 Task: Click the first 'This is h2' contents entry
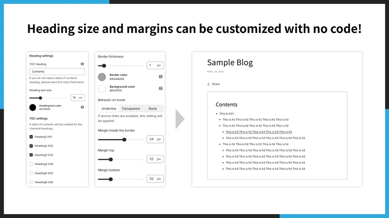[x=255, y=119]
